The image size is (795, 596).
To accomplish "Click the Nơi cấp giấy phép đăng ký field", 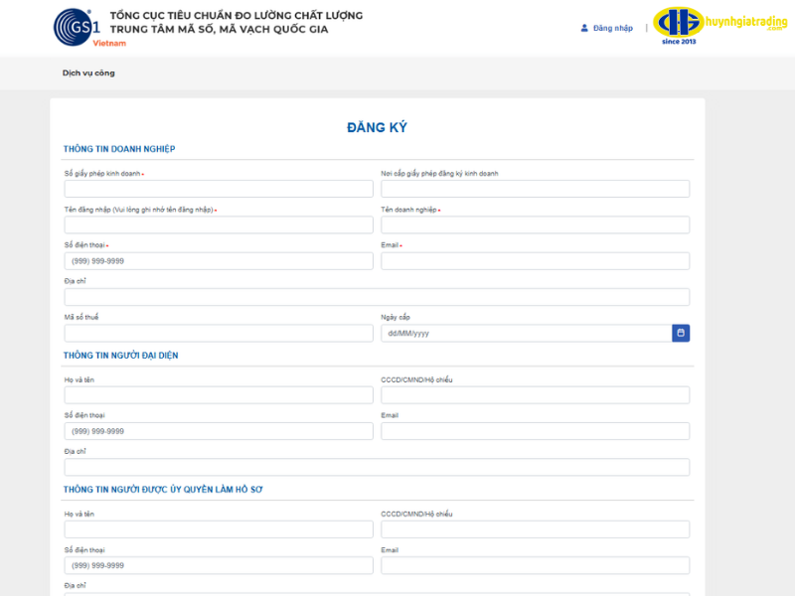I will tap(535, 189).
